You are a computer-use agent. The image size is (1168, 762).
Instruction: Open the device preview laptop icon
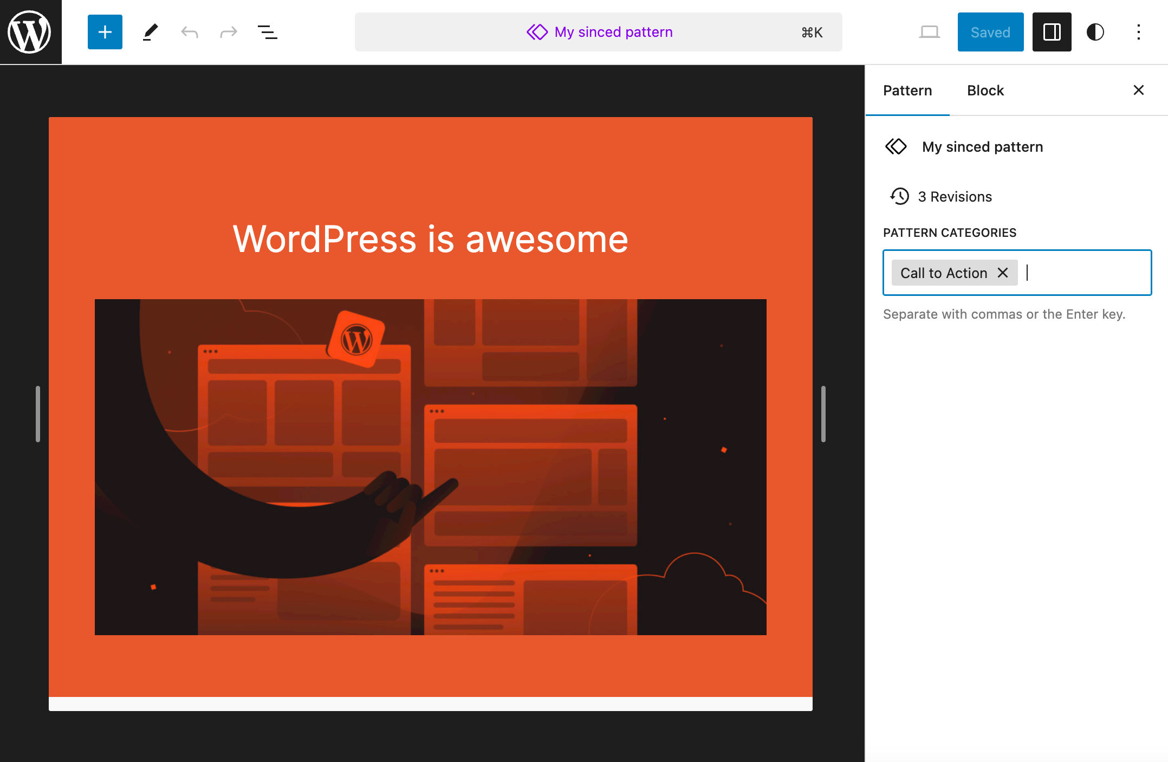pos(929,32)
